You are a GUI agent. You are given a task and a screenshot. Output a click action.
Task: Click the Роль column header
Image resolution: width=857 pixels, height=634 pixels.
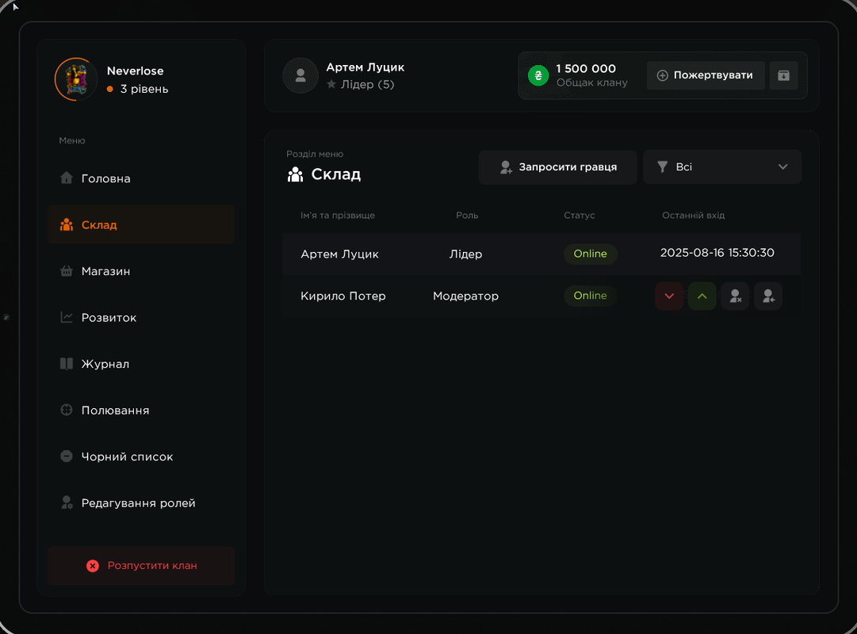(467, 216)
